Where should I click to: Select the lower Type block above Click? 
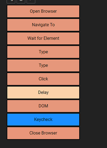point(43,65)
